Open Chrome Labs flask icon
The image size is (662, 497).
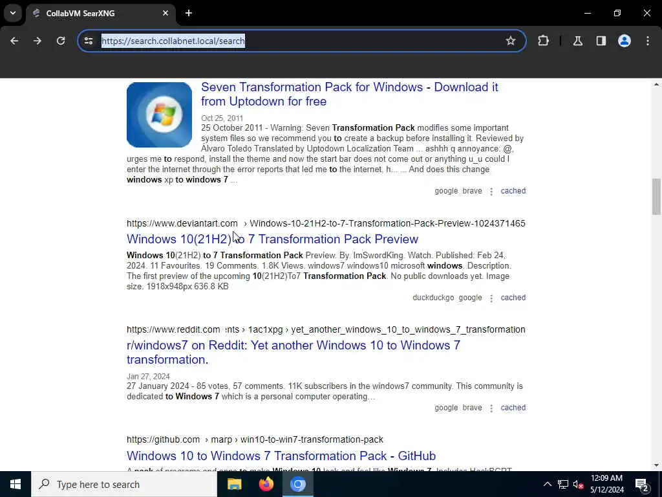[x=577, y=41]
